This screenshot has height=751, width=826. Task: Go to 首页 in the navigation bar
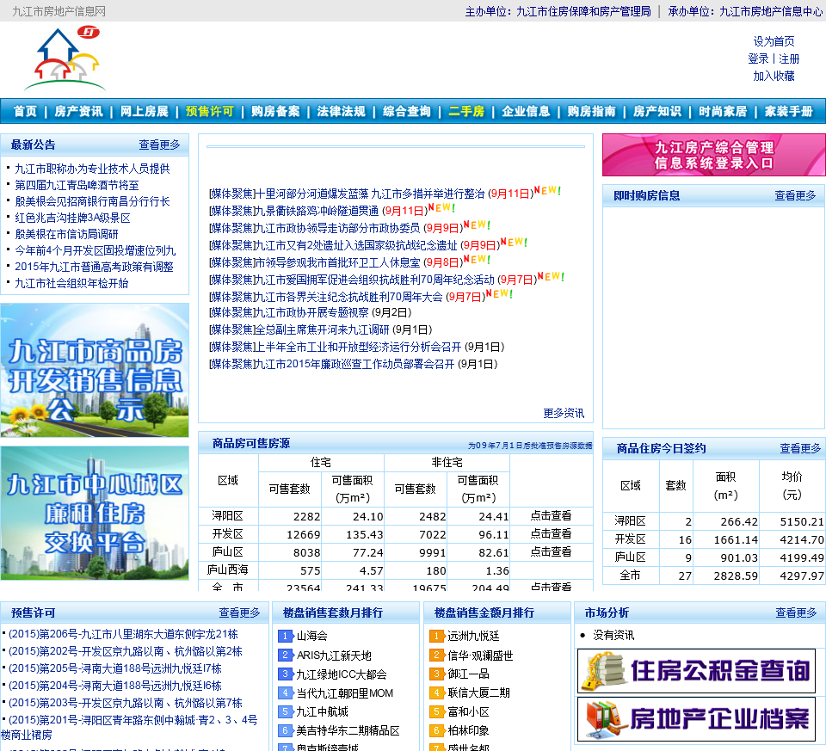pyautogui.click(x=25, y=111)
